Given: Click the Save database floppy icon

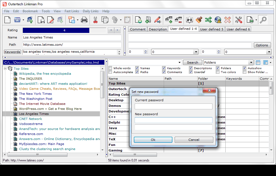Looking at the screenshot, I should click(41, 20).
